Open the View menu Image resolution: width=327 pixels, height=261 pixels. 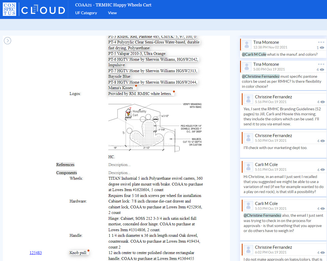tap(112, 13)
